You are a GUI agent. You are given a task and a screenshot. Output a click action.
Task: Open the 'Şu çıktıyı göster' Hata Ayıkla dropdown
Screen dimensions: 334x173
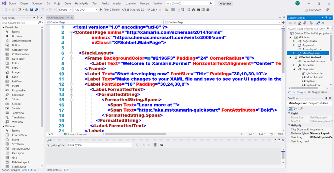click(100, 145)
